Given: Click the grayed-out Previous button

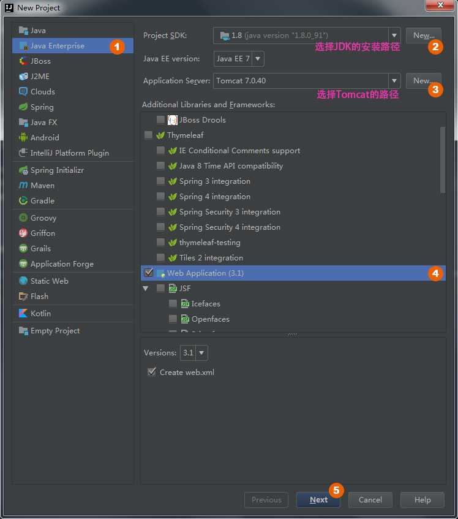Looking at the screenshot, I should coord(266,500).
